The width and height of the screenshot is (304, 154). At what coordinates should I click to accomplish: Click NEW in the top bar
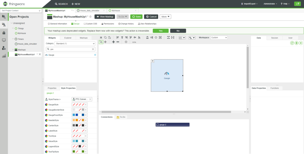click(76, 4)
